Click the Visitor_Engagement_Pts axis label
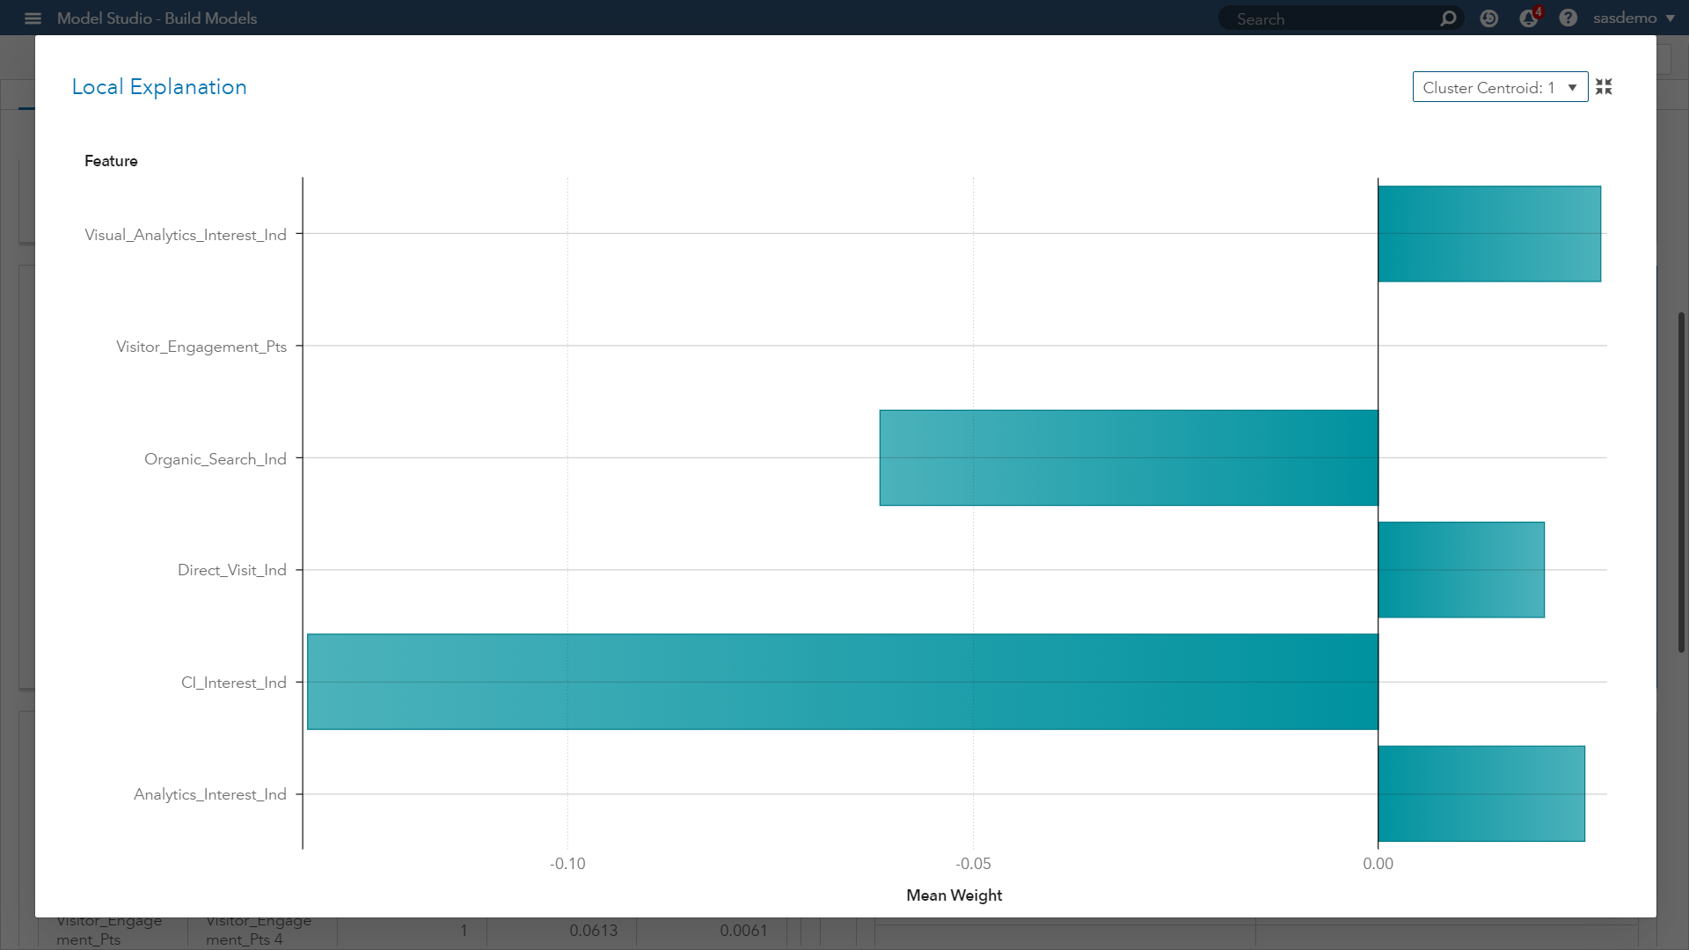Screen dimensions: 1689x950 coord(201,347)
